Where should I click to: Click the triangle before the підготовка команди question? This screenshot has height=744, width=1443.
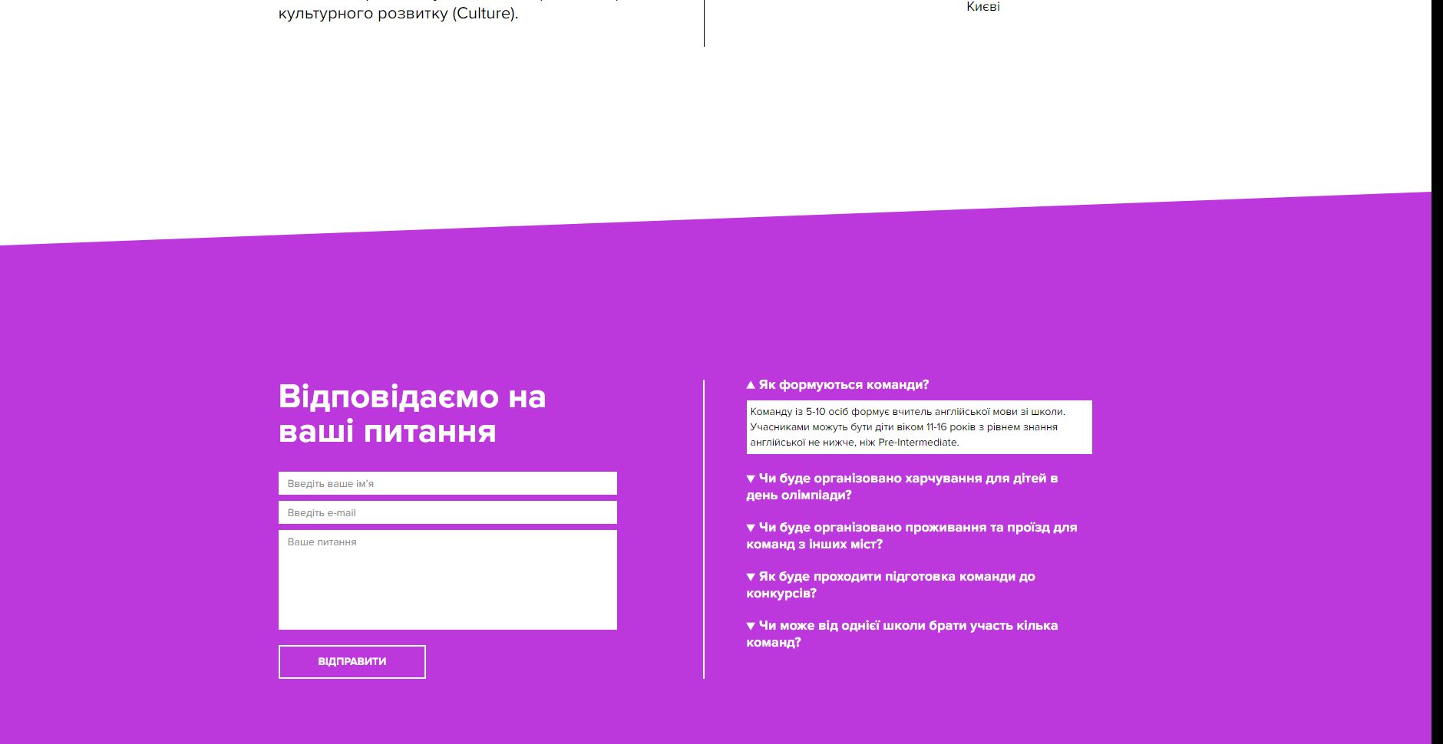point(751,577)
